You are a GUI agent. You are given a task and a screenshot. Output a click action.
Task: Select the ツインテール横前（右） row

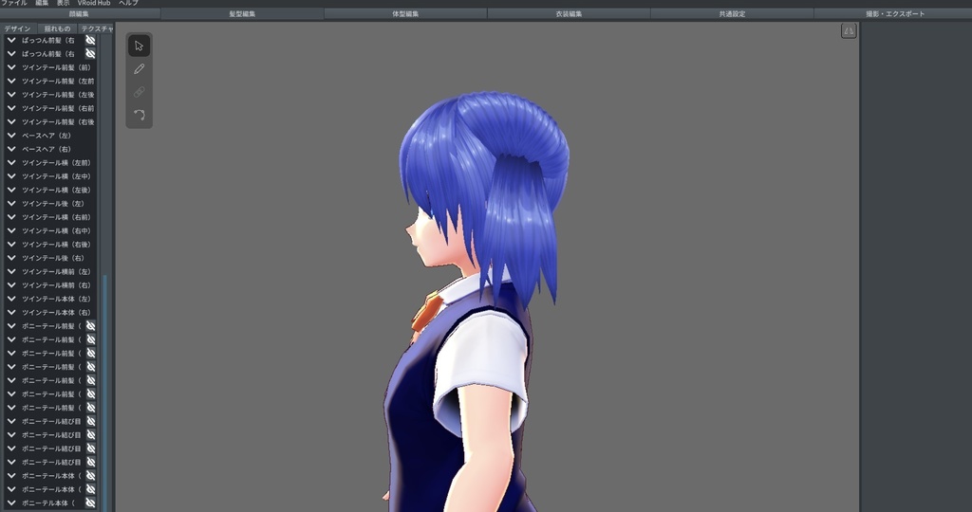point(51,284)
